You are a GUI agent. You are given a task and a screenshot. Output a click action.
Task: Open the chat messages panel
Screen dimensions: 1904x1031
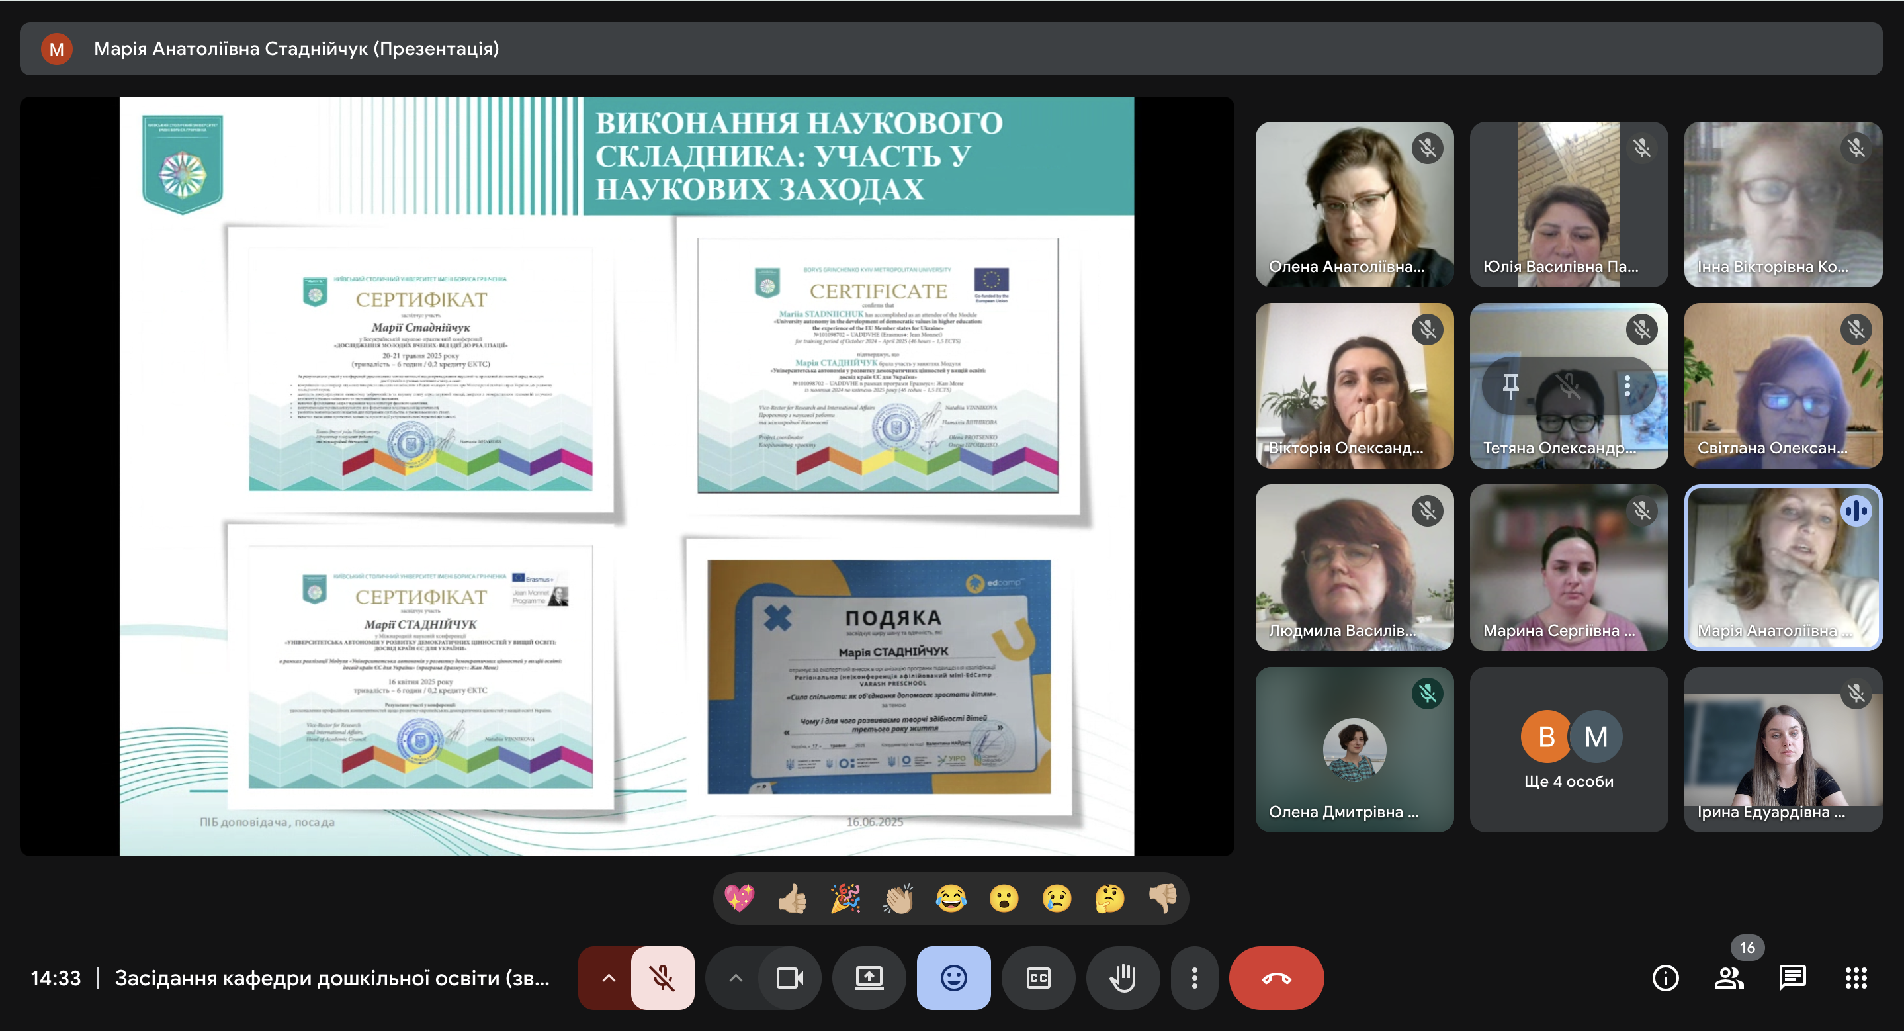(1792, 978)
